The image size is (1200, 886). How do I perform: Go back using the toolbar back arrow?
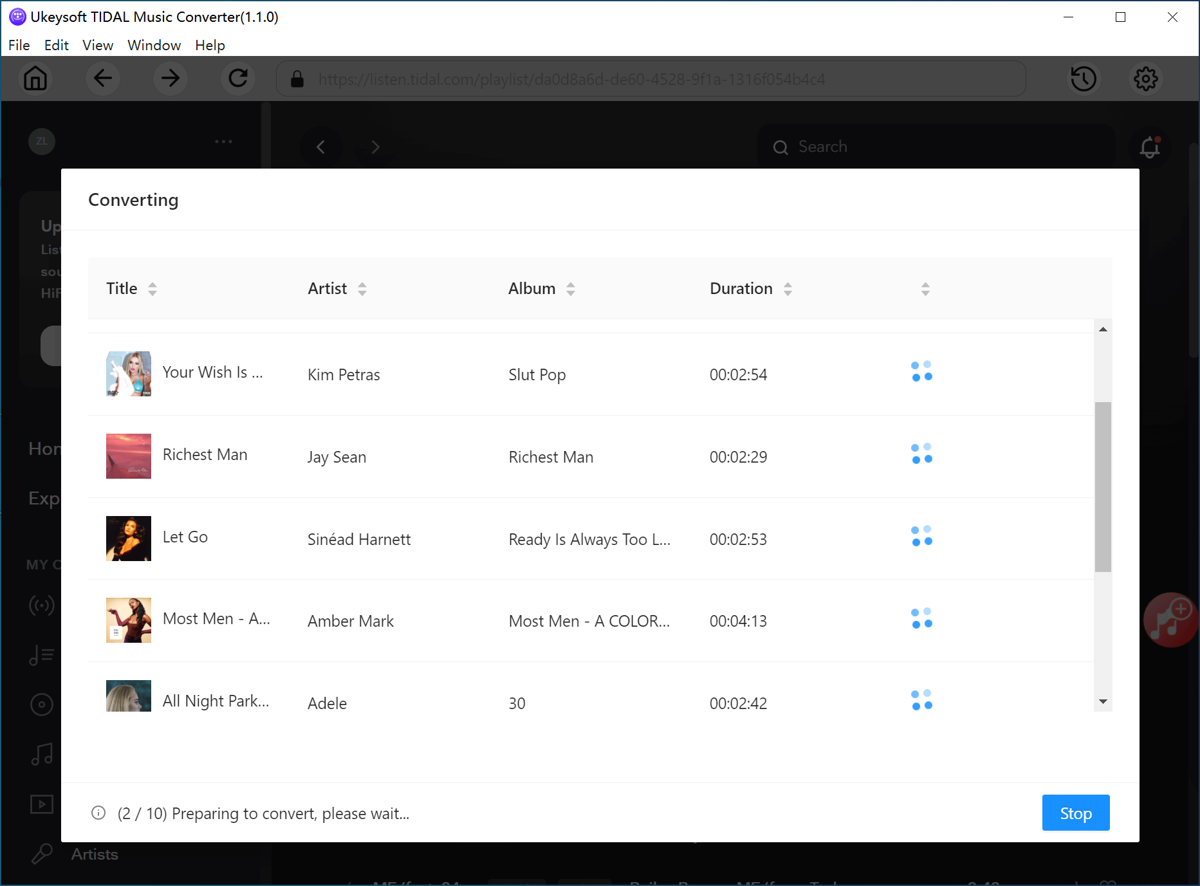pyautogui.click(x=103, y=78)
